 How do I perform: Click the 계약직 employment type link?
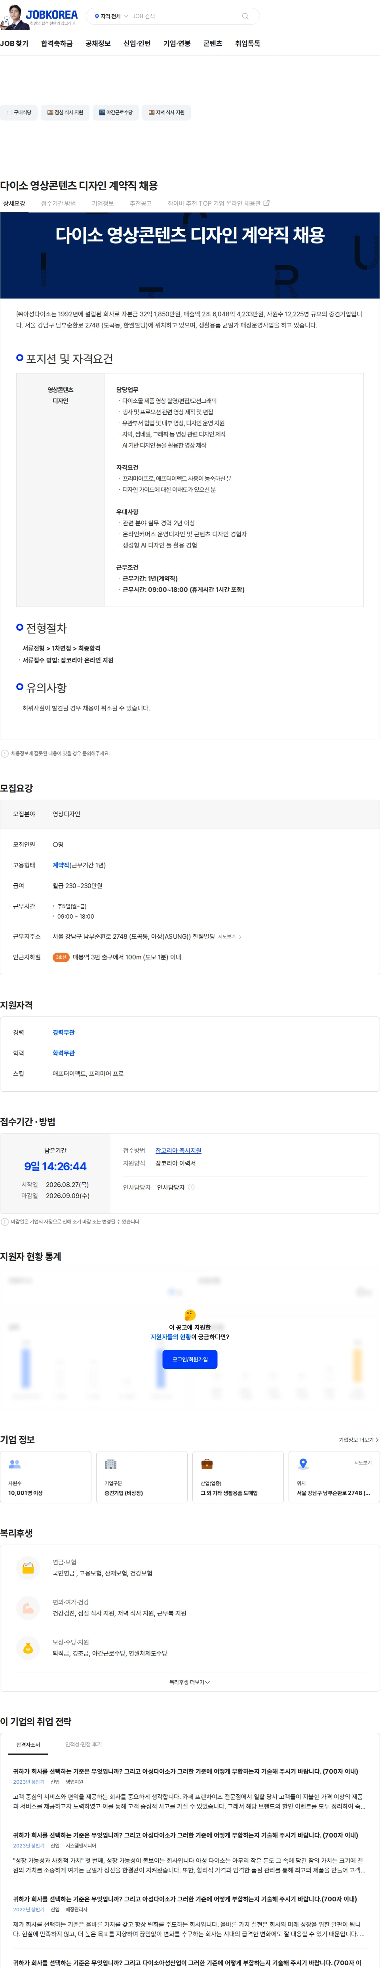(x=61, y=865)
